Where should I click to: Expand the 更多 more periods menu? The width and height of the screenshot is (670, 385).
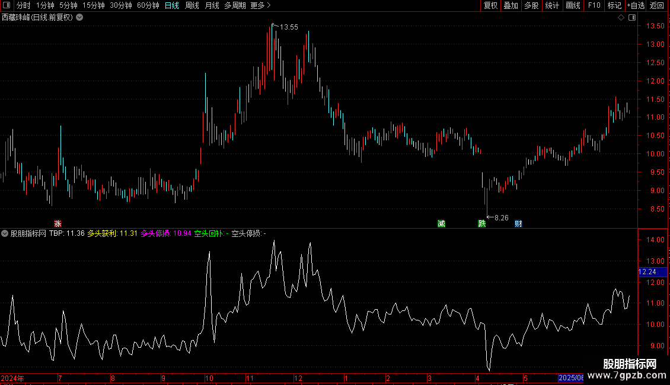(x=260, y=5)
